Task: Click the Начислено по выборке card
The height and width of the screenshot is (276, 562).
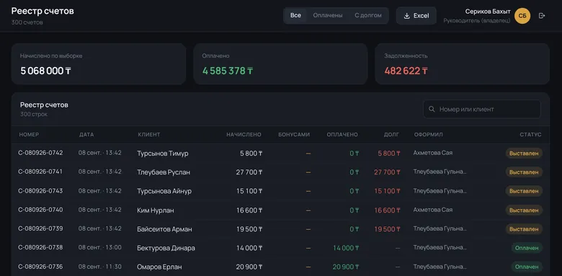Action: (99, 64)
